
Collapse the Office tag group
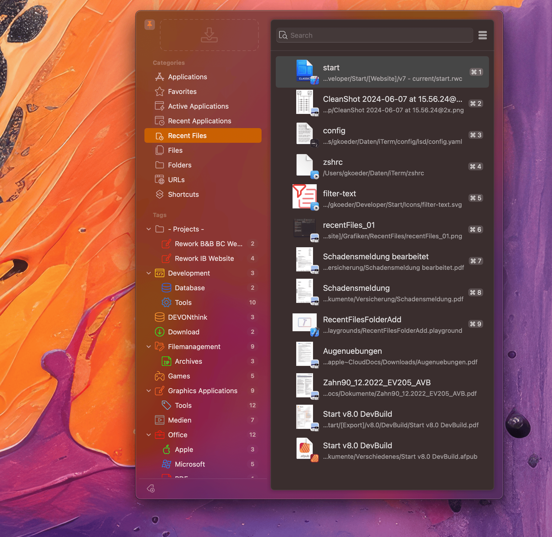[x=149, y=435]
